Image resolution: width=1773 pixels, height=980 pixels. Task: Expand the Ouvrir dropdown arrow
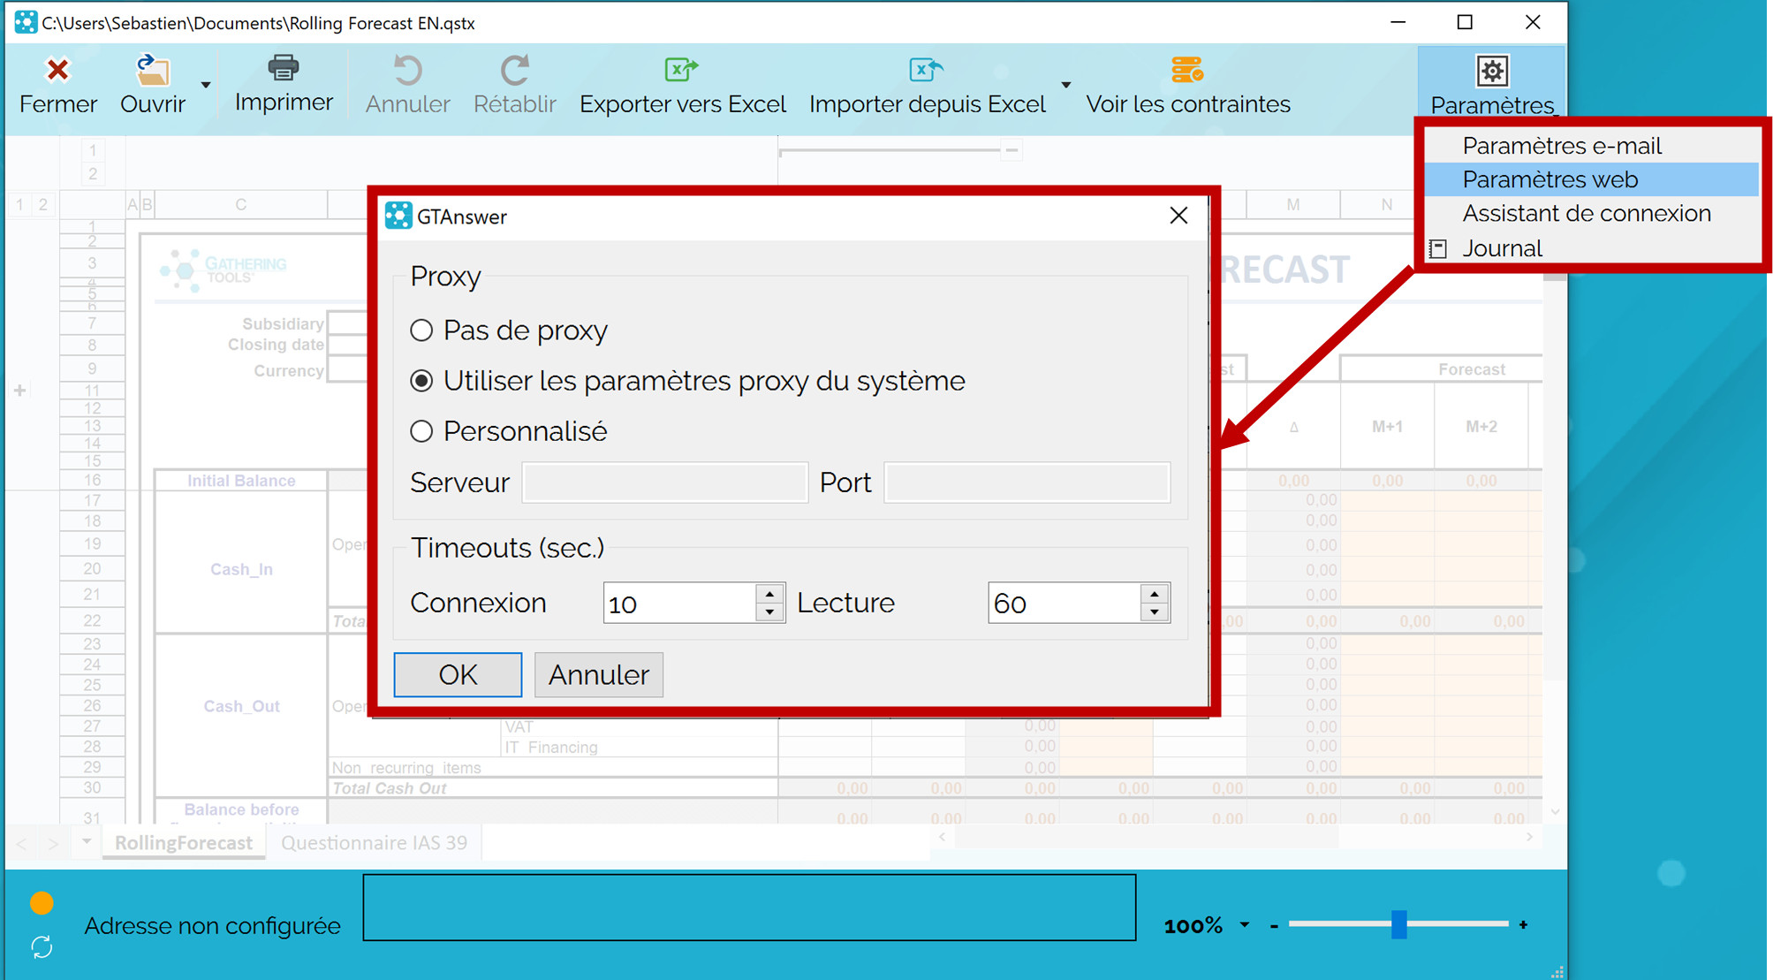point(206,85)
